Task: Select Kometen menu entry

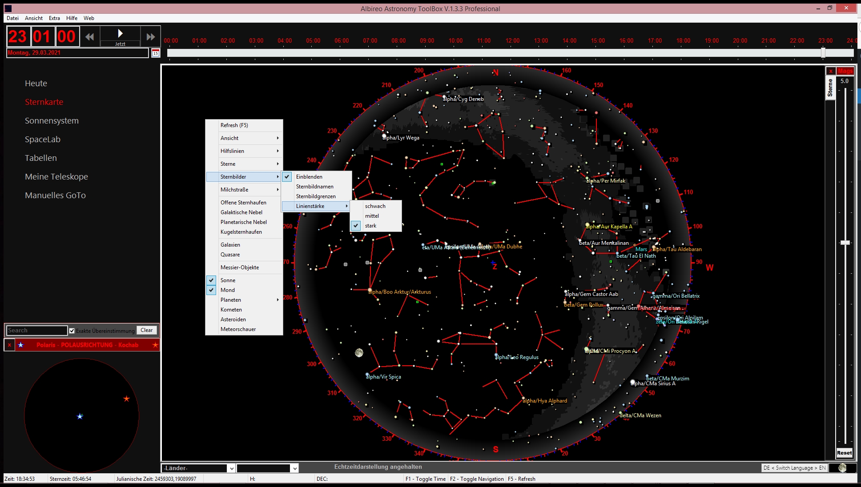Action: click(244, 310)
